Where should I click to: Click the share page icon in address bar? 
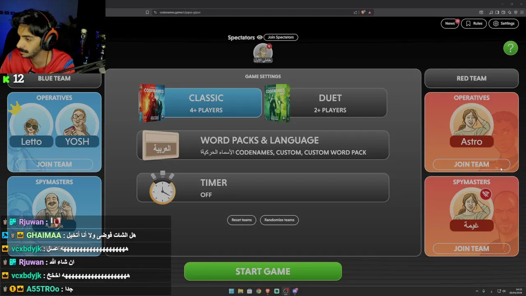(x=355, y=12)
